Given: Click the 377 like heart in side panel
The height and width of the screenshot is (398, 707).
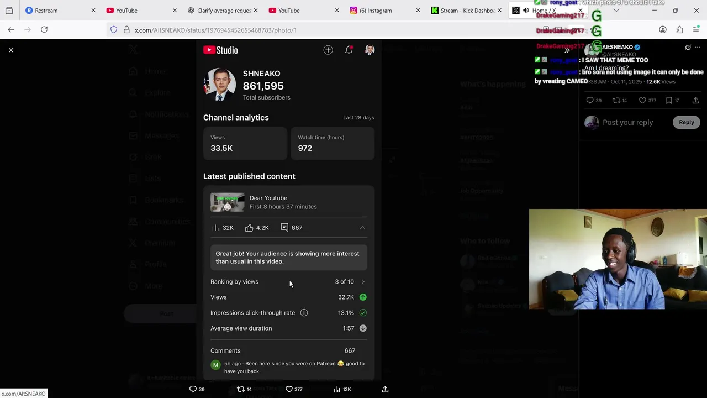Looking at the screenshot, I should click(x=642, y=100).
